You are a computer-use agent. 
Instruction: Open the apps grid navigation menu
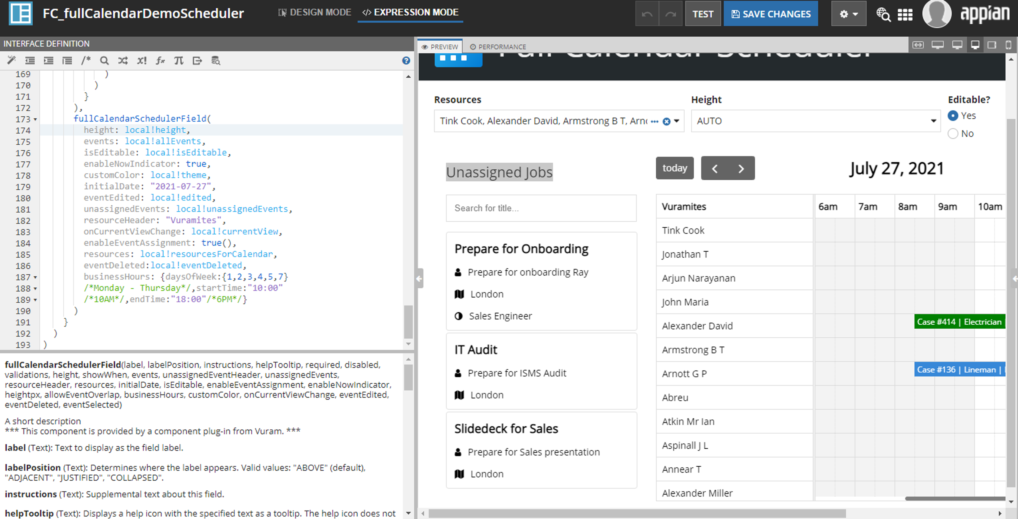click(x=905, y=15)
